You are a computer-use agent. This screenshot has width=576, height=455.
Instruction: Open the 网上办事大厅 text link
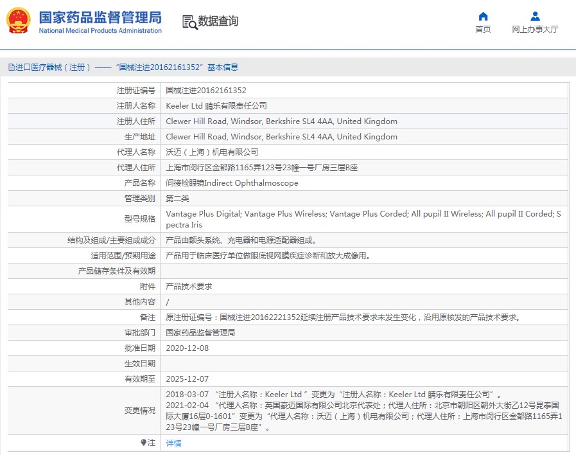point(535,30)
